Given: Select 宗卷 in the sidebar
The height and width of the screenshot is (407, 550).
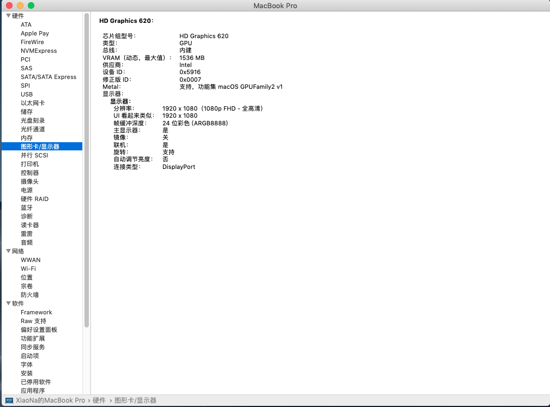Looking at the screenshot, I should (x=27, y=286).
